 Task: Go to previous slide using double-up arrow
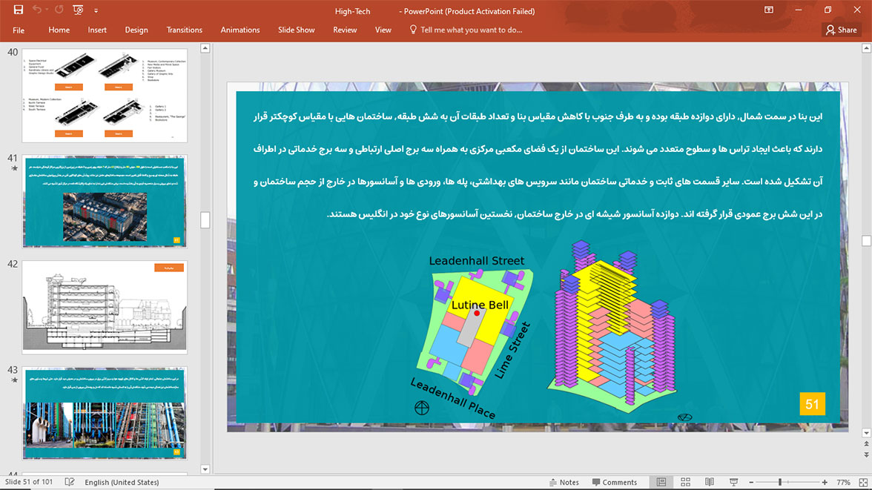coord(866,444)
